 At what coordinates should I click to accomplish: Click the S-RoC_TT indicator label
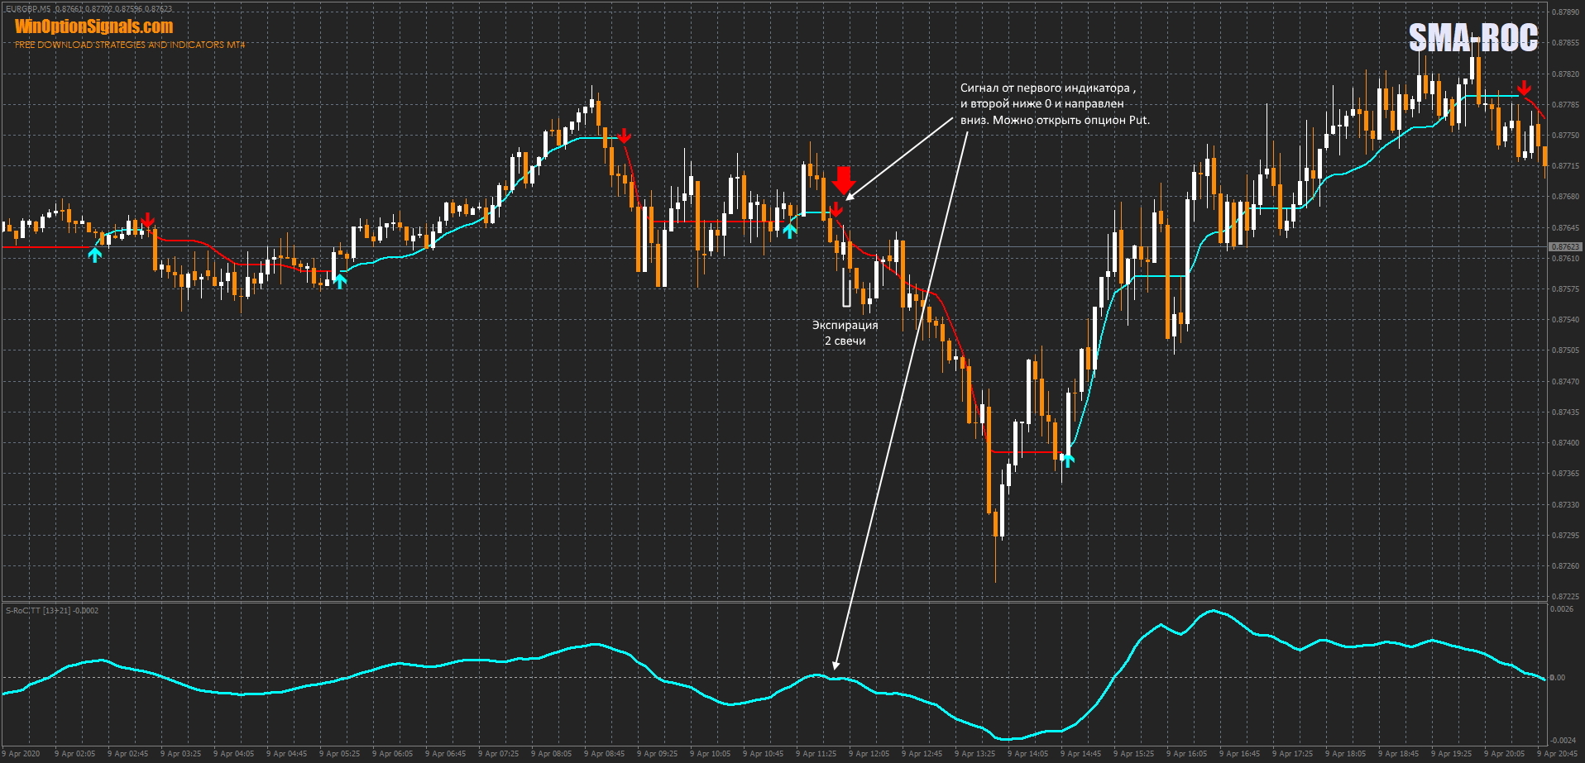(51, 610)
